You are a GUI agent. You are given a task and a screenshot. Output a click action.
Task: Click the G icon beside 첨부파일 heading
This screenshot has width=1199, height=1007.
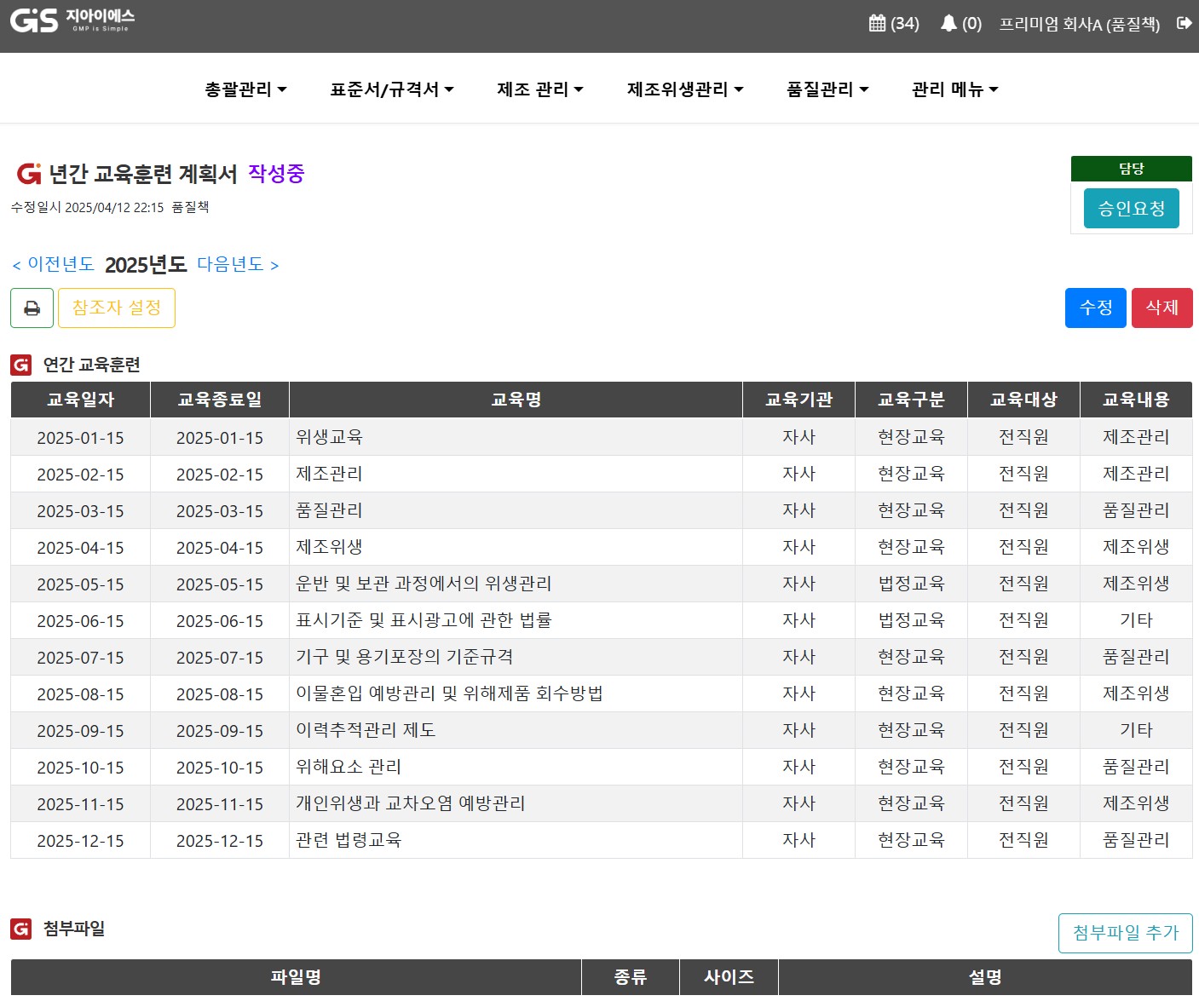pyautogui.click(x=20, y=929)
